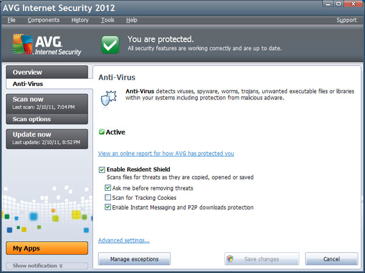Uncheck Ask me before removing threats
This screenshot has height=273, width=365.
108,188
